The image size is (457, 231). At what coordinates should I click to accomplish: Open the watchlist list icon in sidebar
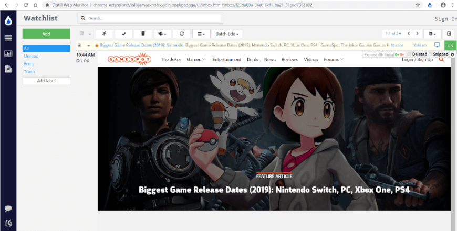pyautogui.click(x=8, y=38)
